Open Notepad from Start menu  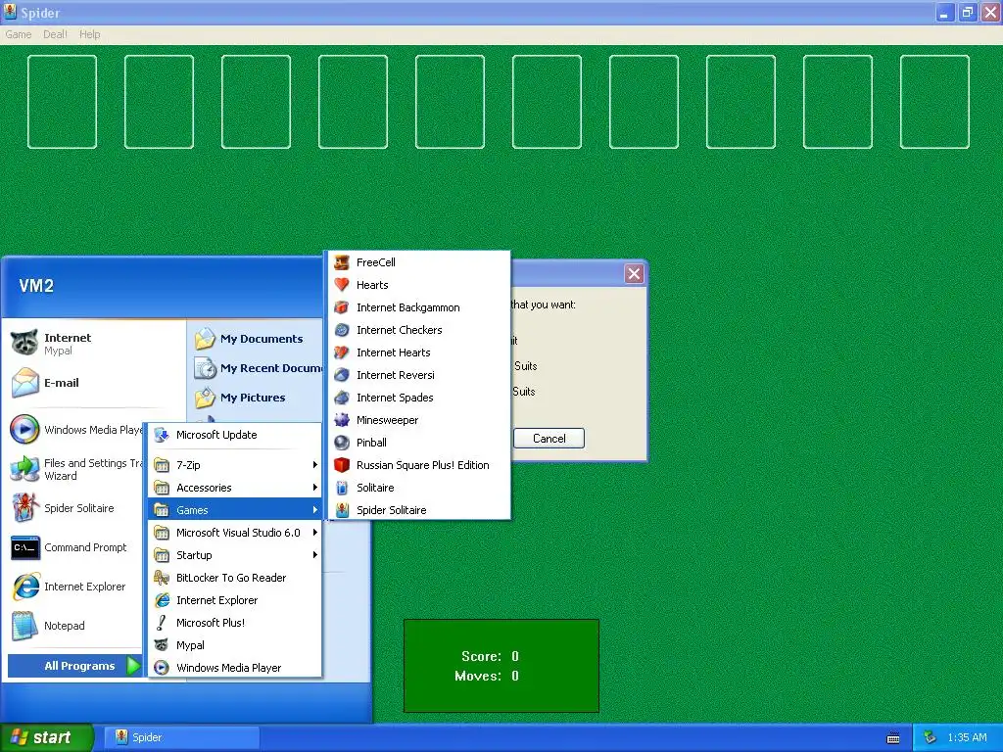point(75,626)
